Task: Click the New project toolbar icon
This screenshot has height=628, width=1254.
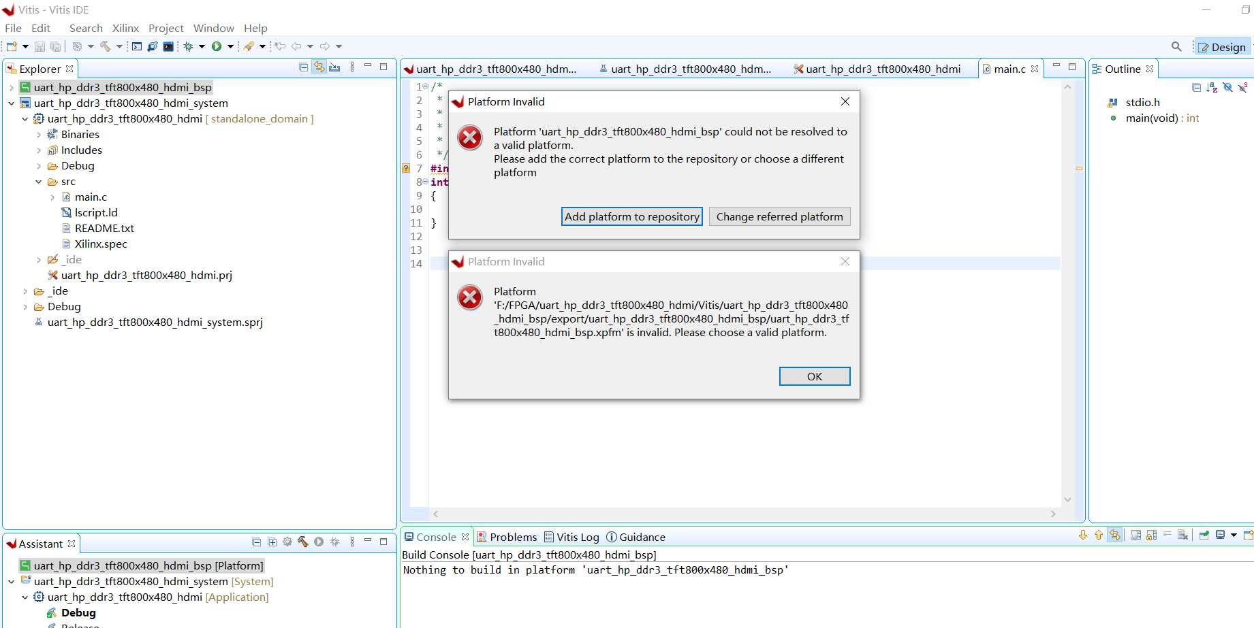Action: pos(12,46)
